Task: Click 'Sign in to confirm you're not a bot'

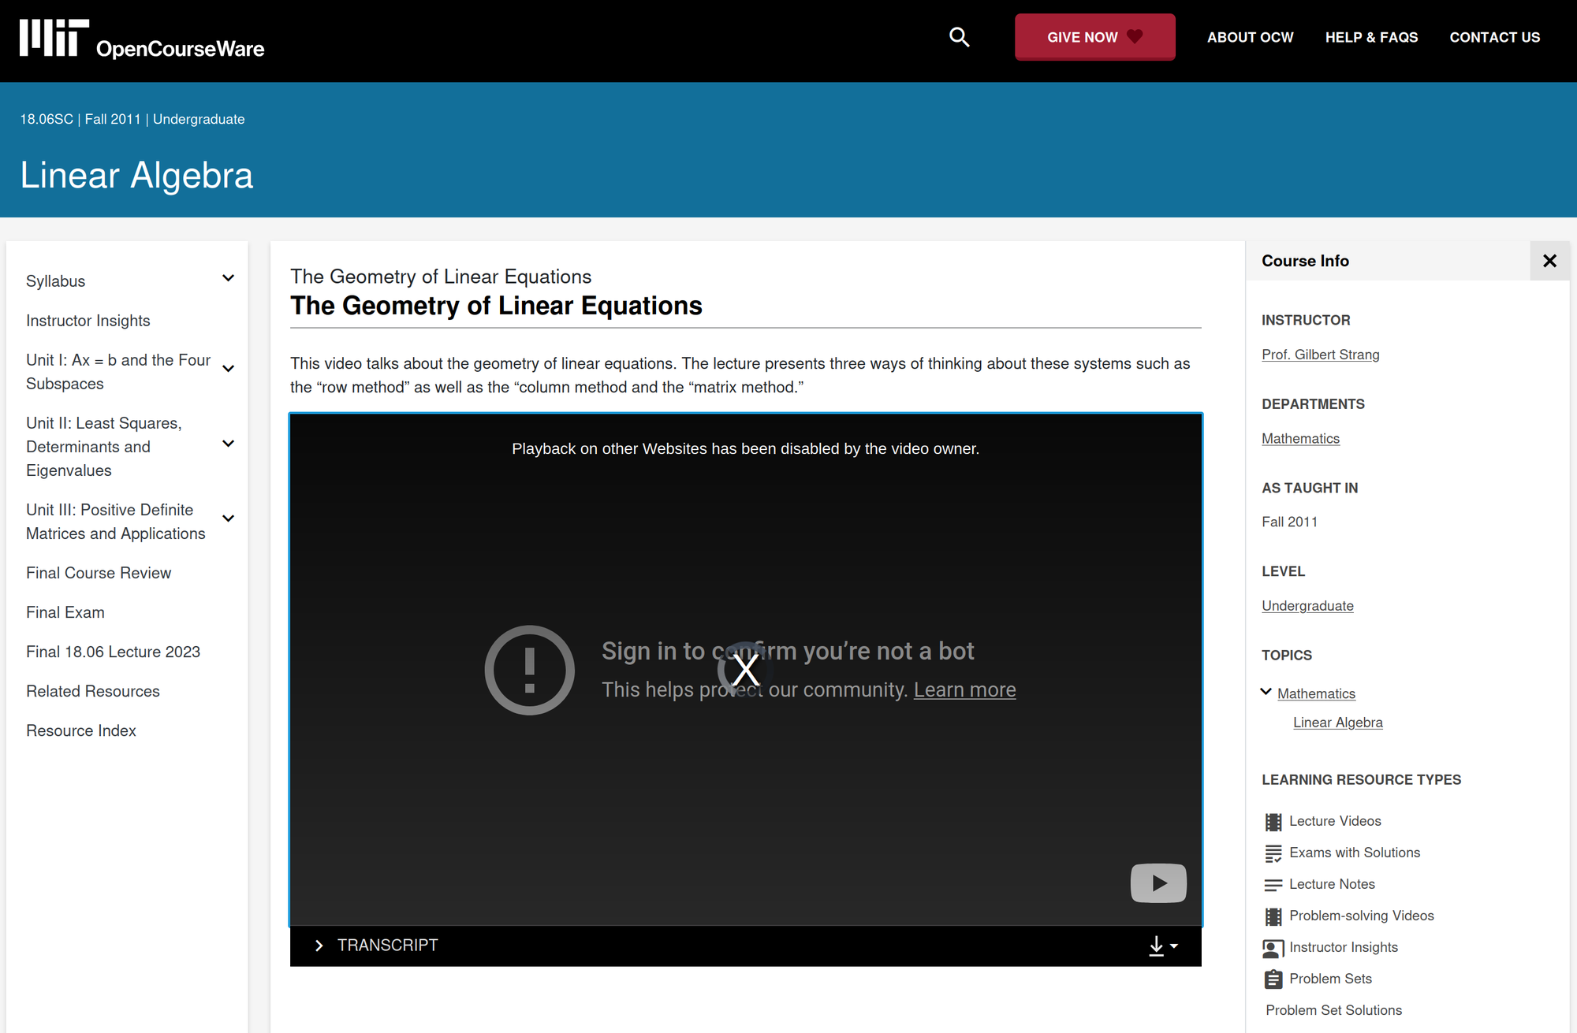Action: coord(788,651)
